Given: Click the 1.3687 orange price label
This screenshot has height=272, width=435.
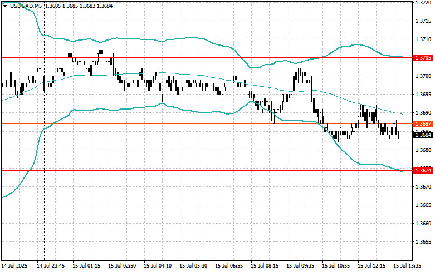Looking at the screenshot, I should tap(423, 124).
